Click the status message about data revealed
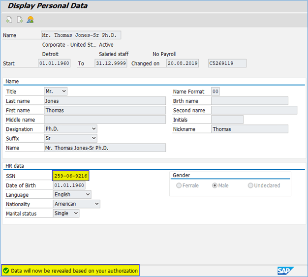Screen dimensions: 308x277 pos(74,271)
